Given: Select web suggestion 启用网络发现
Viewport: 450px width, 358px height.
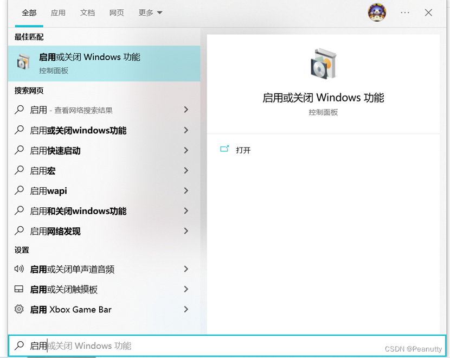Looking at the screenshot, I should coord(55,231).
